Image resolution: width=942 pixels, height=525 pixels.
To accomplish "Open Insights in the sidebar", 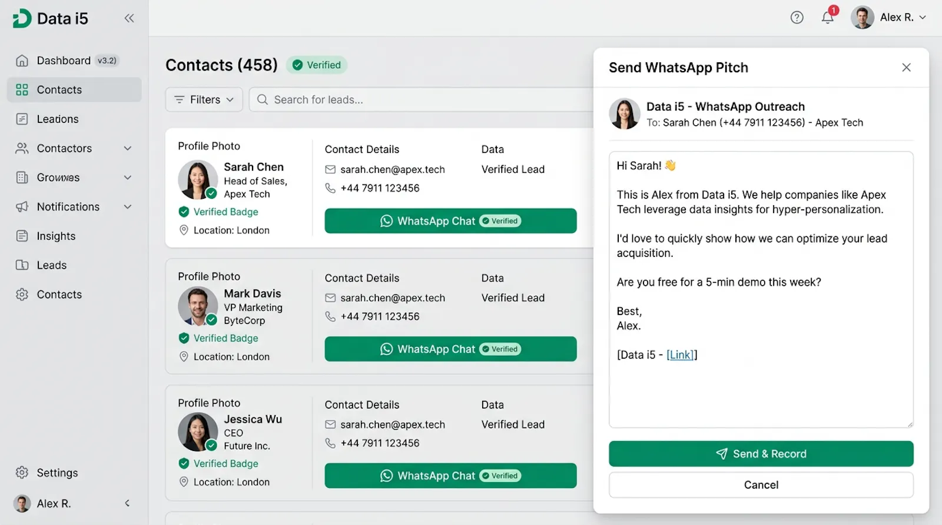I will [x=74, y=236].
